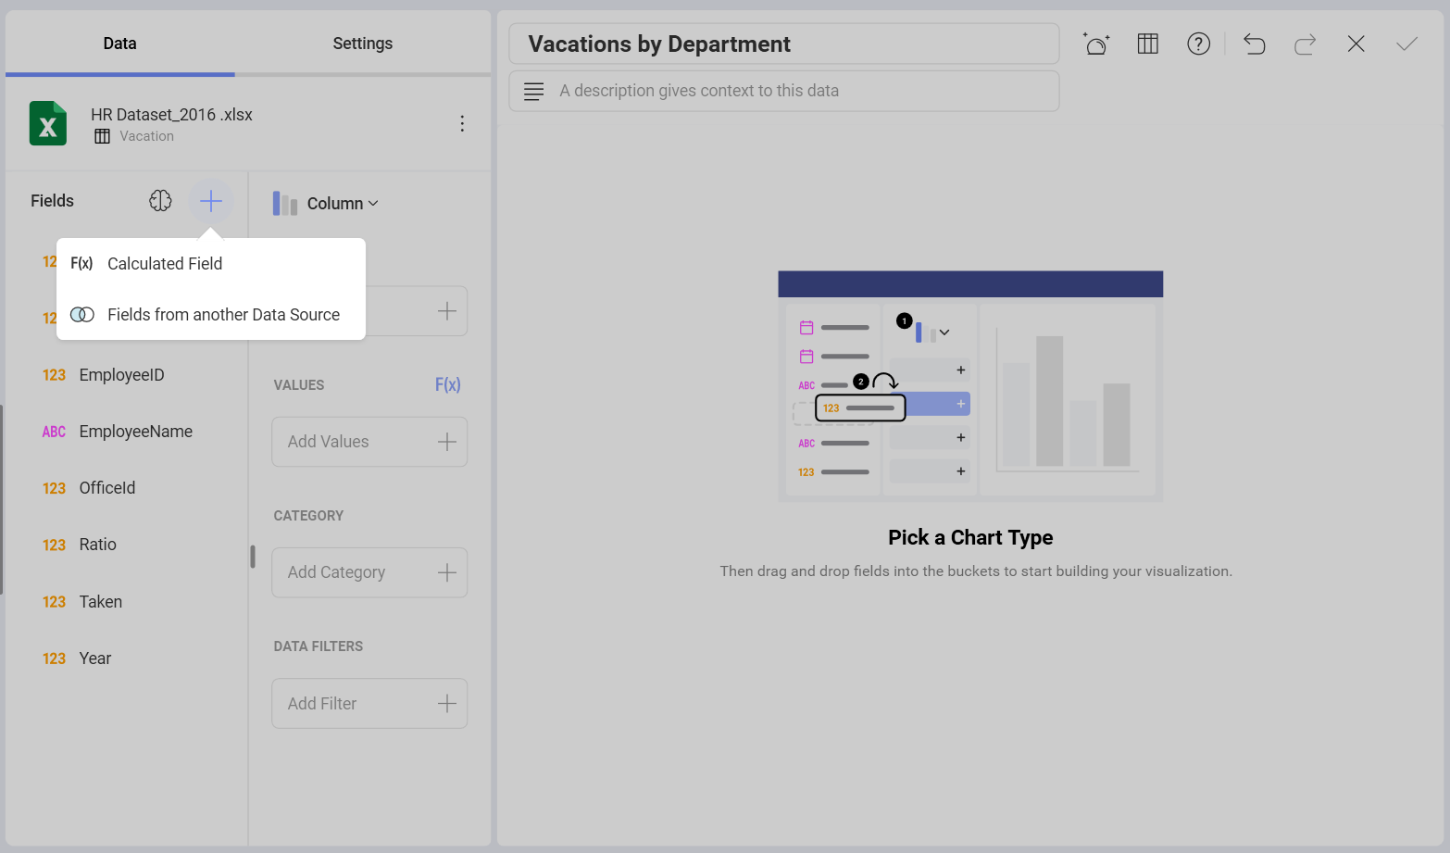Close the visualization editor with X
The width and height of the screenshot is (1450, 853).
point(1356,44)
